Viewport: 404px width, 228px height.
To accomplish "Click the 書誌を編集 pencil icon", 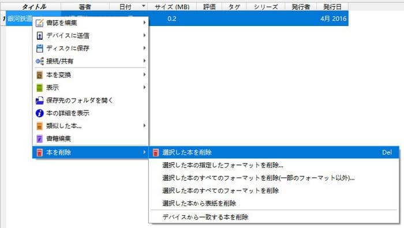I will coord(39,23).
